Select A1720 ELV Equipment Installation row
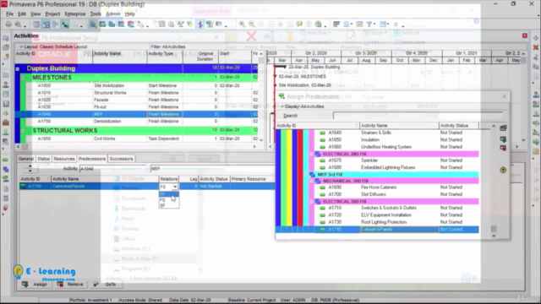Screen dimensions: 541x304 tap(396, 215)
